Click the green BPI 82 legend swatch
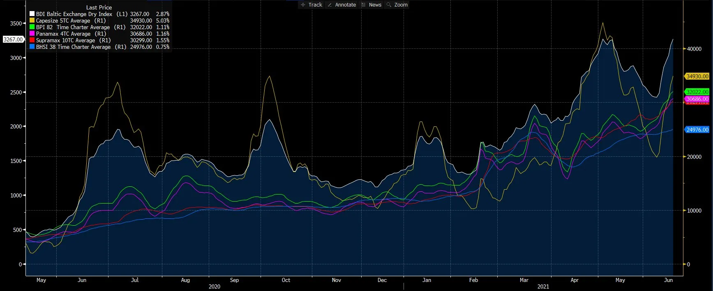Screen dimensions: 713x291 click(32, 27)
